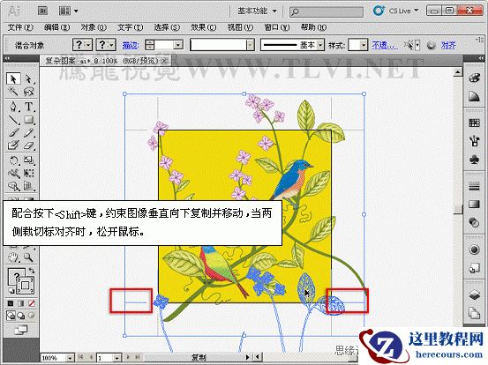Select the Line Segment tool
488x365 pixels.
point(13,120)
